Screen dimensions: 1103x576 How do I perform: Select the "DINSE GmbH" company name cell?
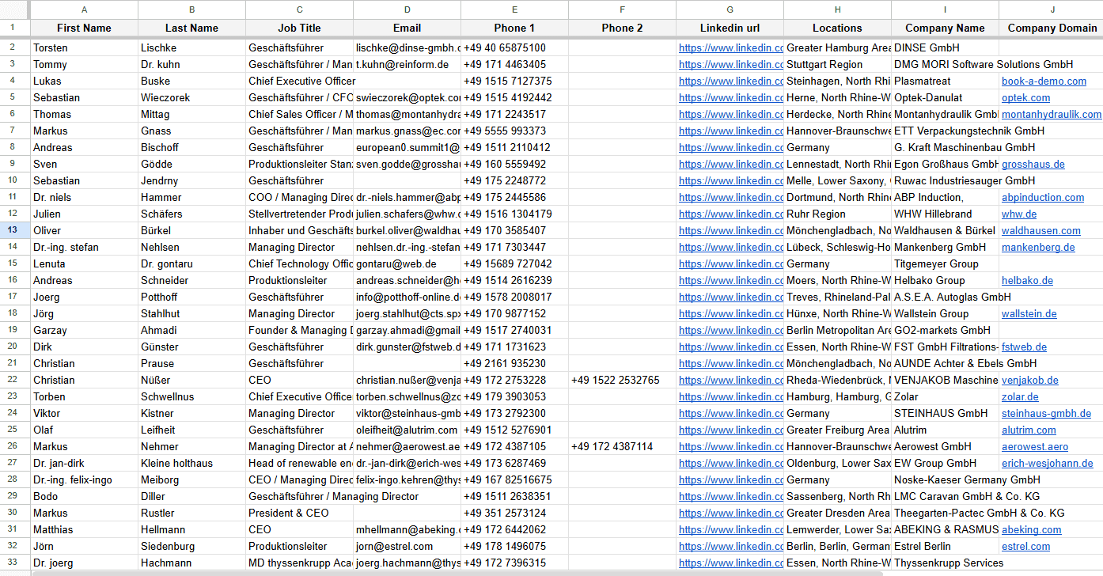(x=945, y=47)
